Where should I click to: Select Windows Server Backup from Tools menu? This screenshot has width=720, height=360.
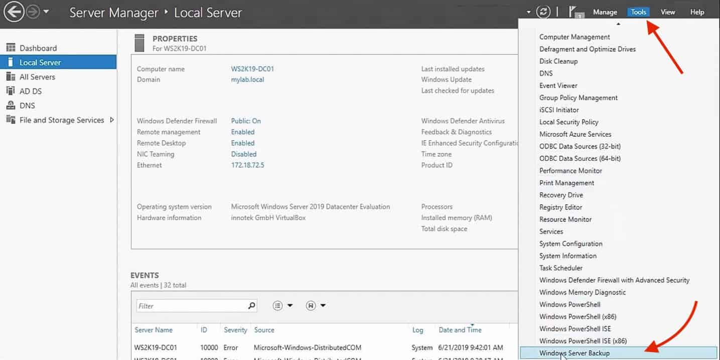574,353
